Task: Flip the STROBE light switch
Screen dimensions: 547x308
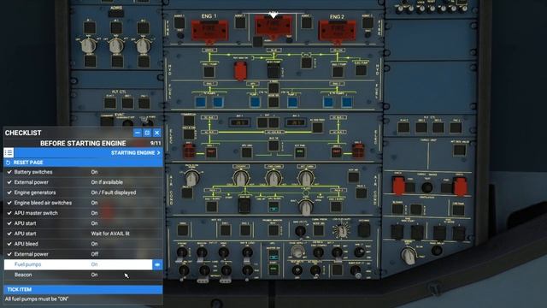Action: pyautogui.click(x=181, y=253)
